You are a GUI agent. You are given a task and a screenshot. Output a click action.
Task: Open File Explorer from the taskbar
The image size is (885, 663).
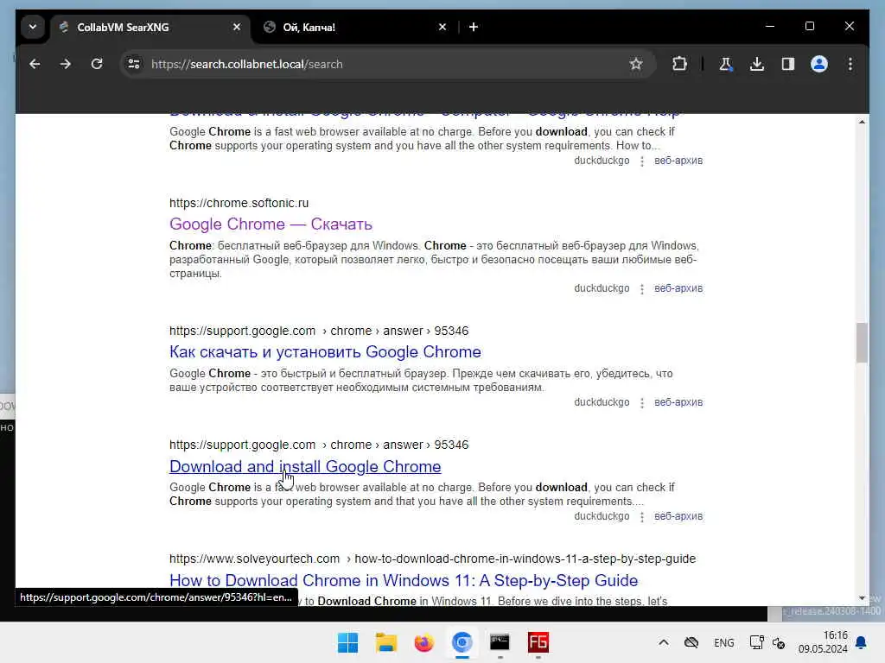386,642
